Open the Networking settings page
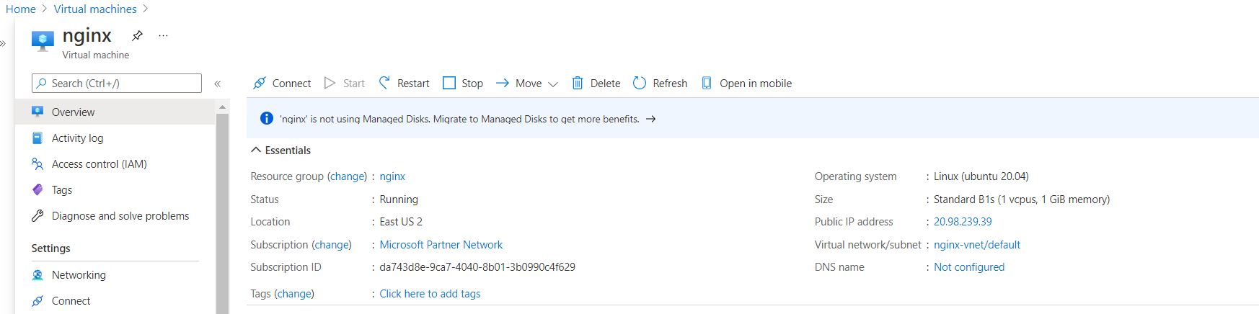Screen dimensions: 1259x314 (x=79, y=275)
